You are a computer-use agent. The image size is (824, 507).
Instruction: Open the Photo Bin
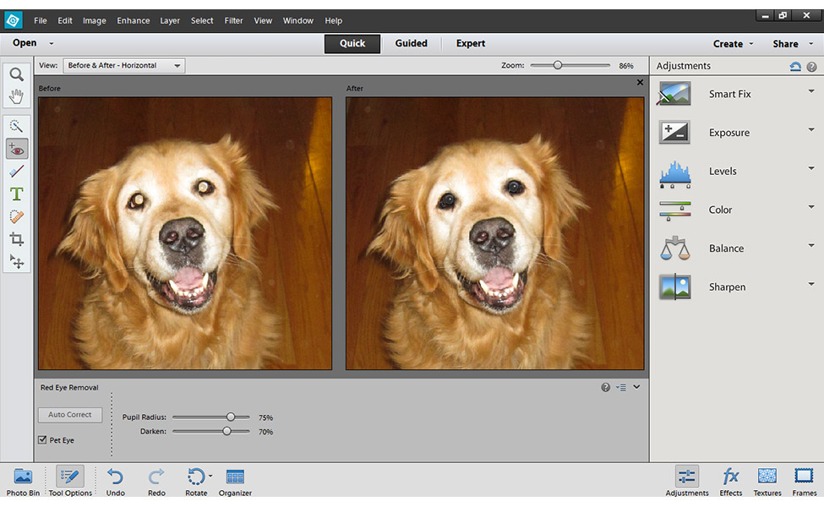23,482
